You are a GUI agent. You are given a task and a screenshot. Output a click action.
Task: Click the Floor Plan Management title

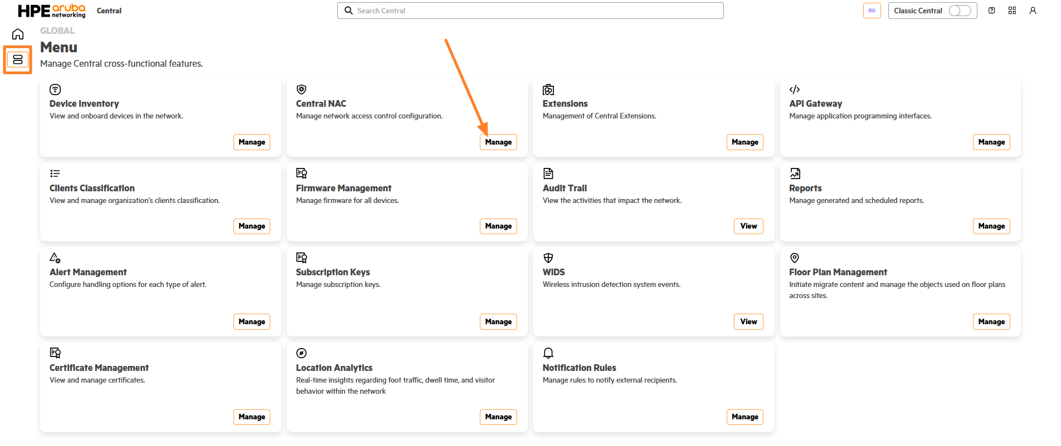[838, 272]
